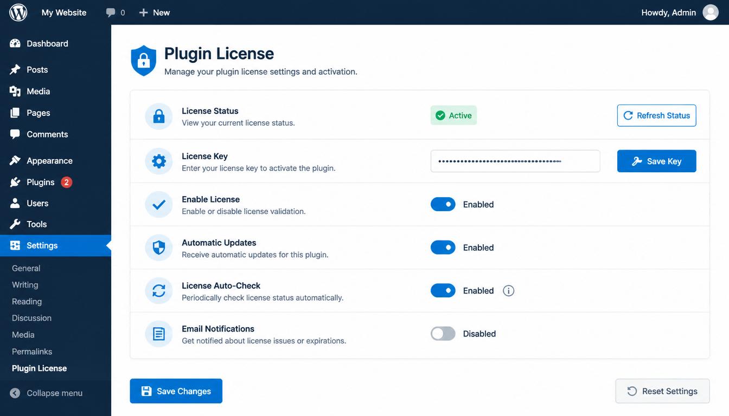The width and height of the screenshot is (729, 416).
Task: Click into the License Key input field
Action: pos(515,161)
